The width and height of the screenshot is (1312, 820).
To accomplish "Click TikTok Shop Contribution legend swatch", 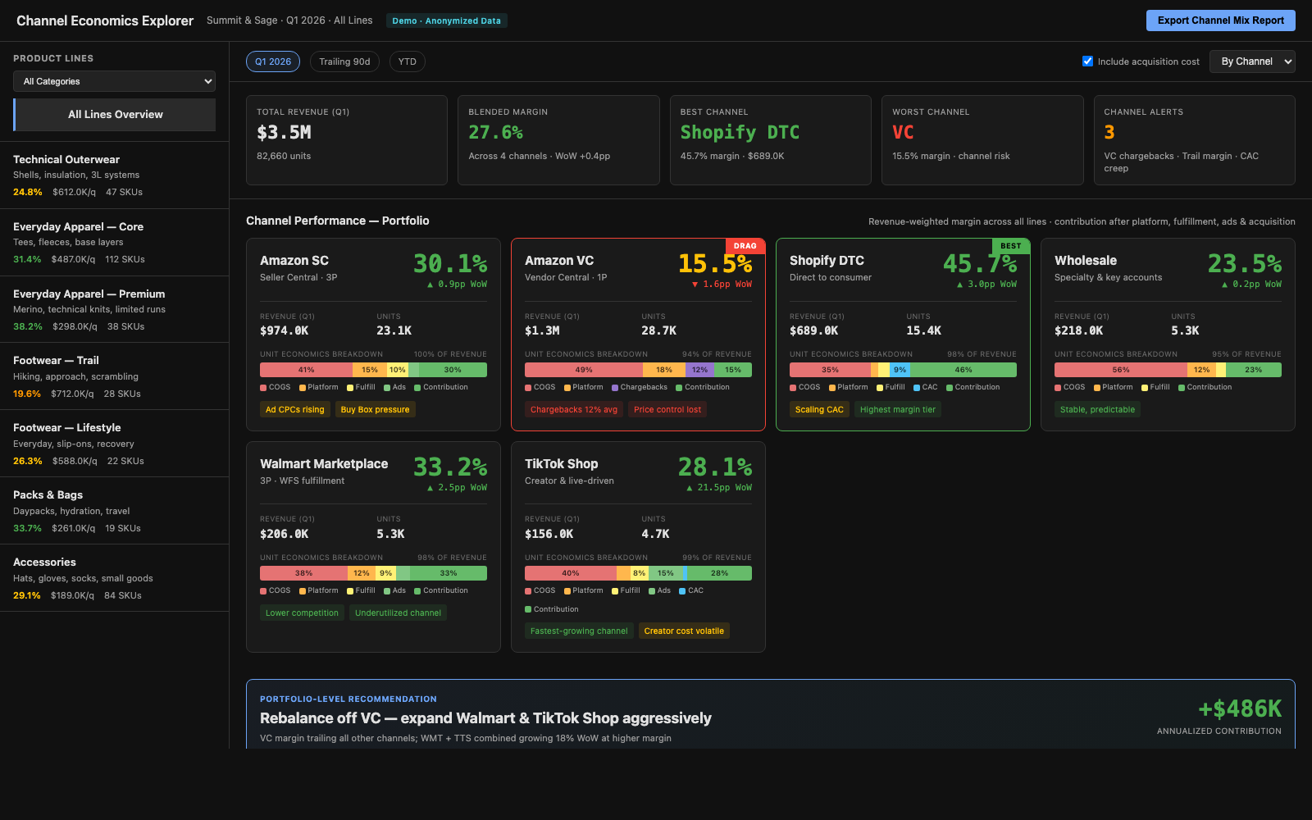I will point(528,609).
